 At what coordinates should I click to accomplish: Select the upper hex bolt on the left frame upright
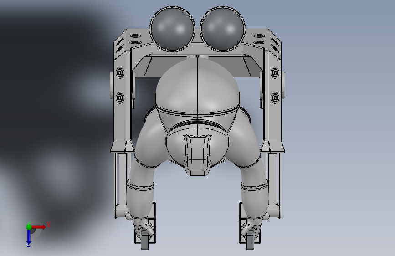pos(120,73)
